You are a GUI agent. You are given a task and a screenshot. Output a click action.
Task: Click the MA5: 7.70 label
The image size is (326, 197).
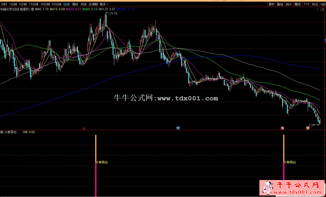coord(42,9)
